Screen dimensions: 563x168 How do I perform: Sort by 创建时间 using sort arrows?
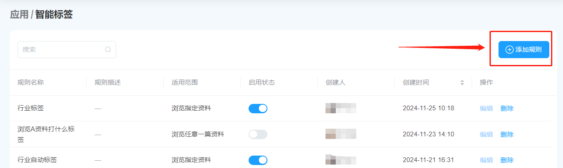coord(462,83)
